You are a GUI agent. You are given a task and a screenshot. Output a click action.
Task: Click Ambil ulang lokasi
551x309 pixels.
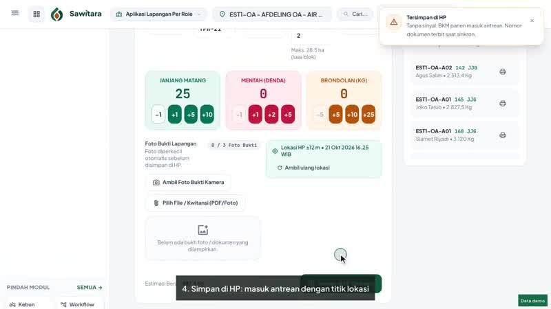click(x=304, y=168)
